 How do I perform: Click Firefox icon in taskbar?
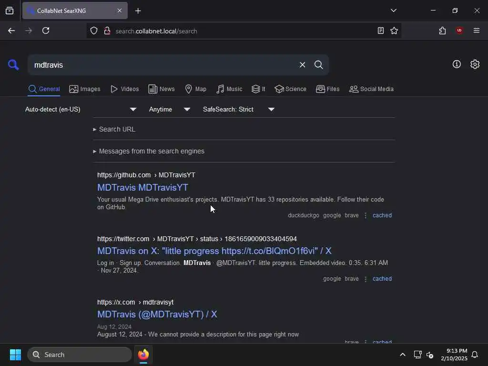(x=143, y=355)
